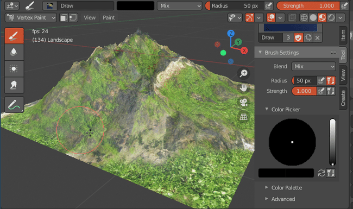Toggle strength pen pressure in header
This screenshot has height=209, width=353.
344,5
